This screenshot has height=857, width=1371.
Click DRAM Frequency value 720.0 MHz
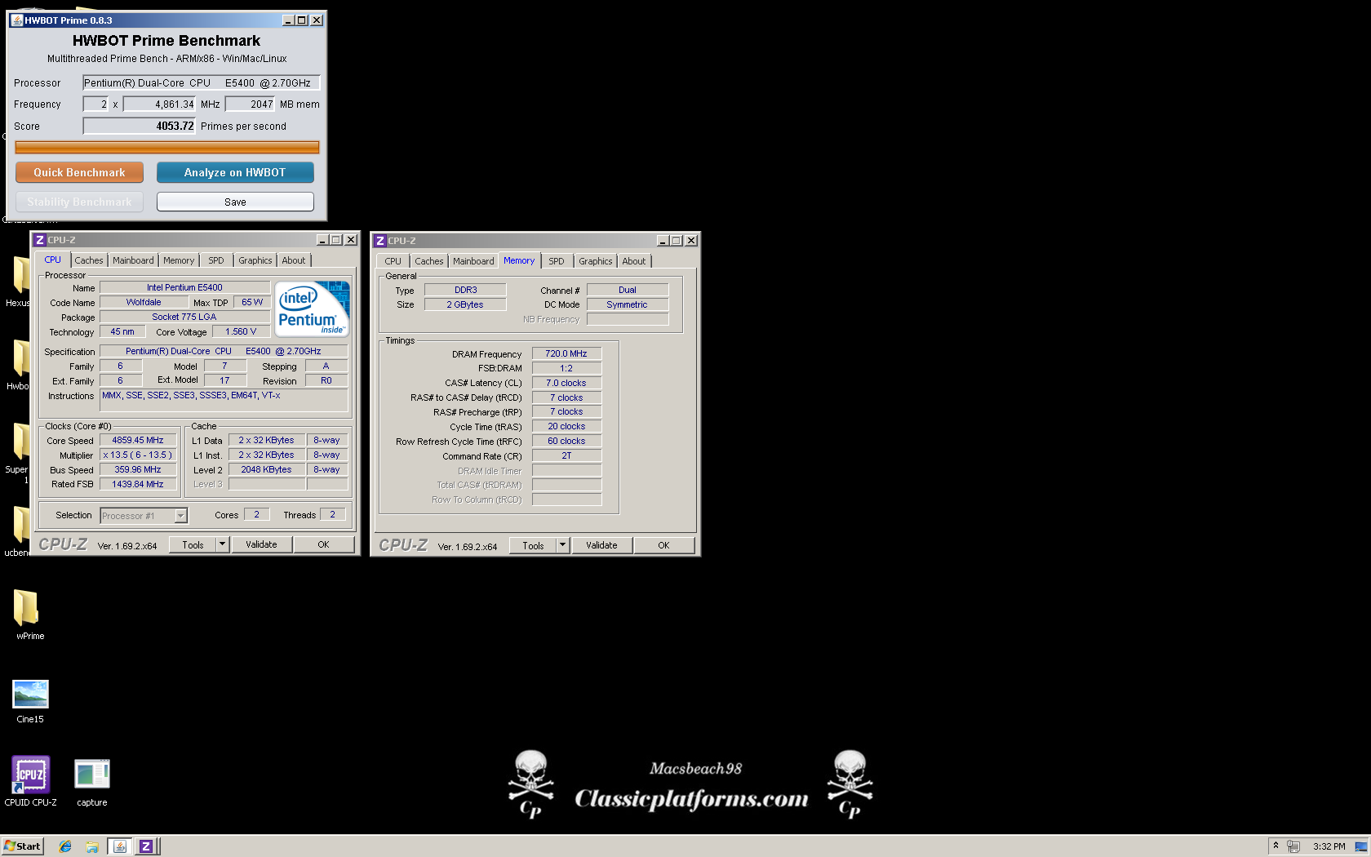coord(566,353)
